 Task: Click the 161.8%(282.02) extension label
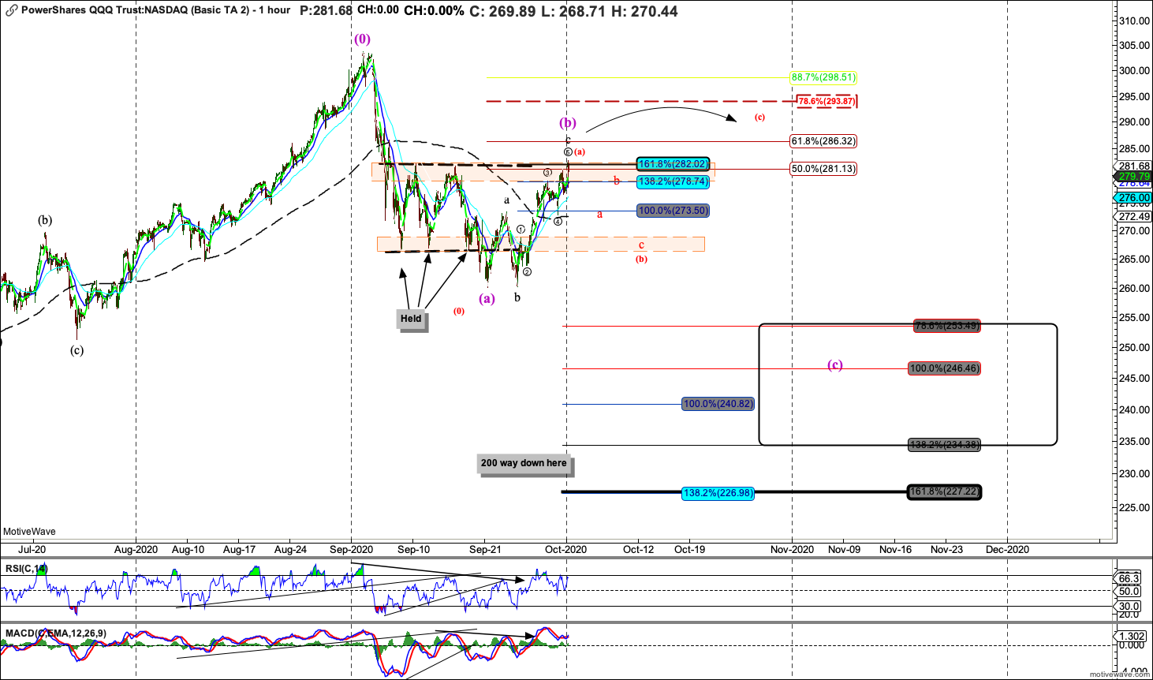674,164
